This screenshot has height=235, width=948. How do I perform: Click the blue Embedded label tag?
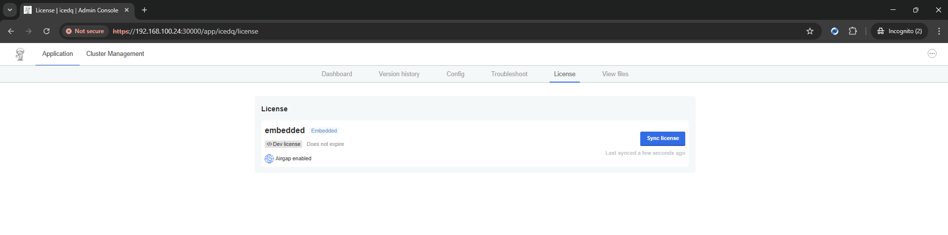324,131
